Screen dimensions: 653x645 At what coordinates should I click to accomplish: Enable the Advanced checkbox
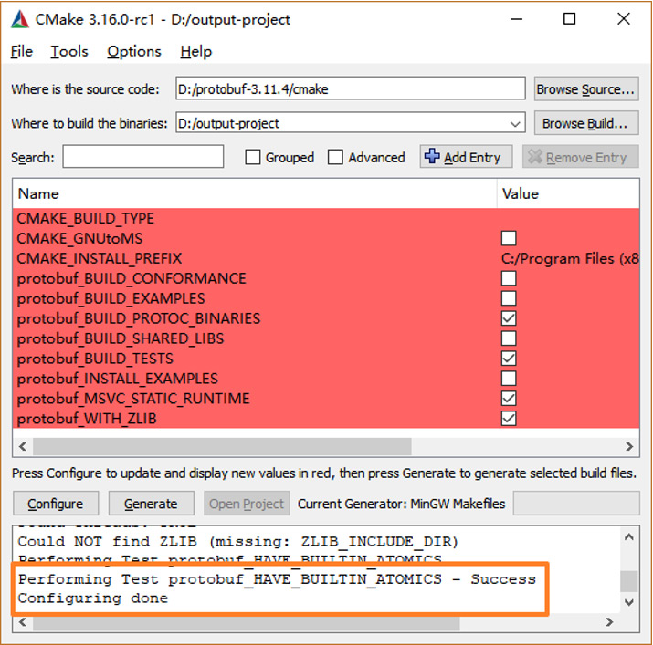click(x=336, y=158)
